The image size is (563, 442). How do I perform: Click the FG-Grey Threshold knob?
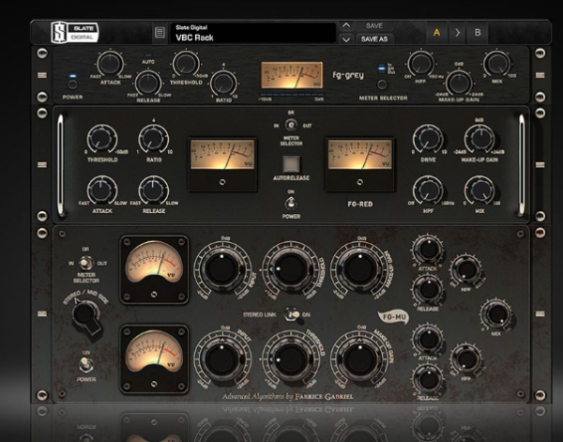click(184, 62)
